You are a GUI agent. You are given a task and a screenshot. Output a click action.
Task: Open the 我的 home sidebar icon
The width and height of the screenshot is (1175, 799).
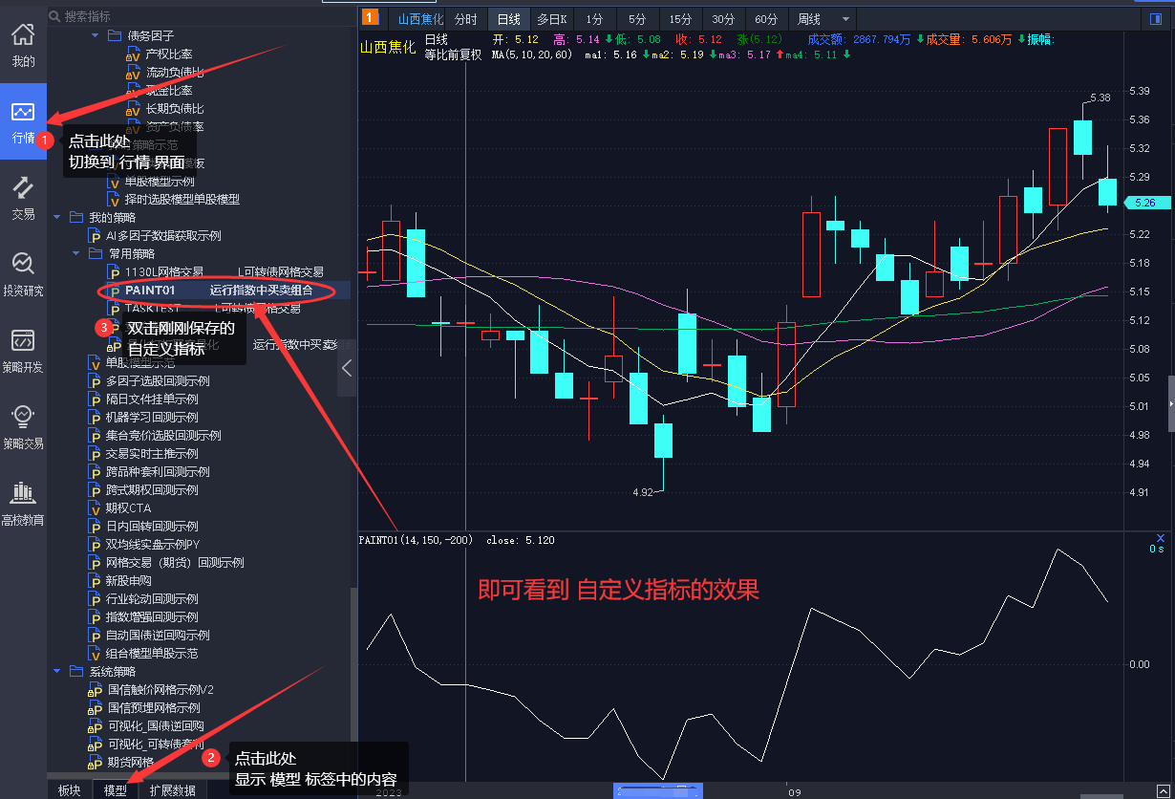point(23,45)
